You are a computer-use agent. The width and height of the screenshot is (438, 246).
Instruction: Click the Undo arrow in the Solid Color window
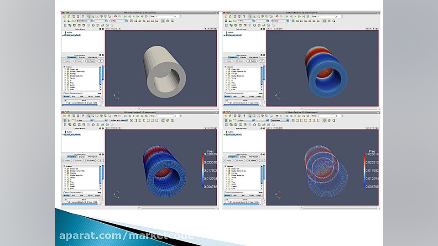click(x=115, y=16)
